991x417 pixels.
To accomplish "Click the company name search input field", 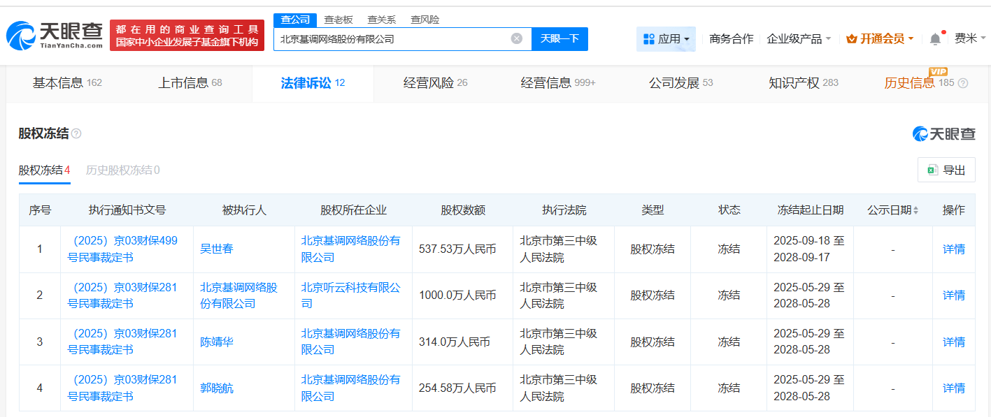I will [x=392, y=39].
